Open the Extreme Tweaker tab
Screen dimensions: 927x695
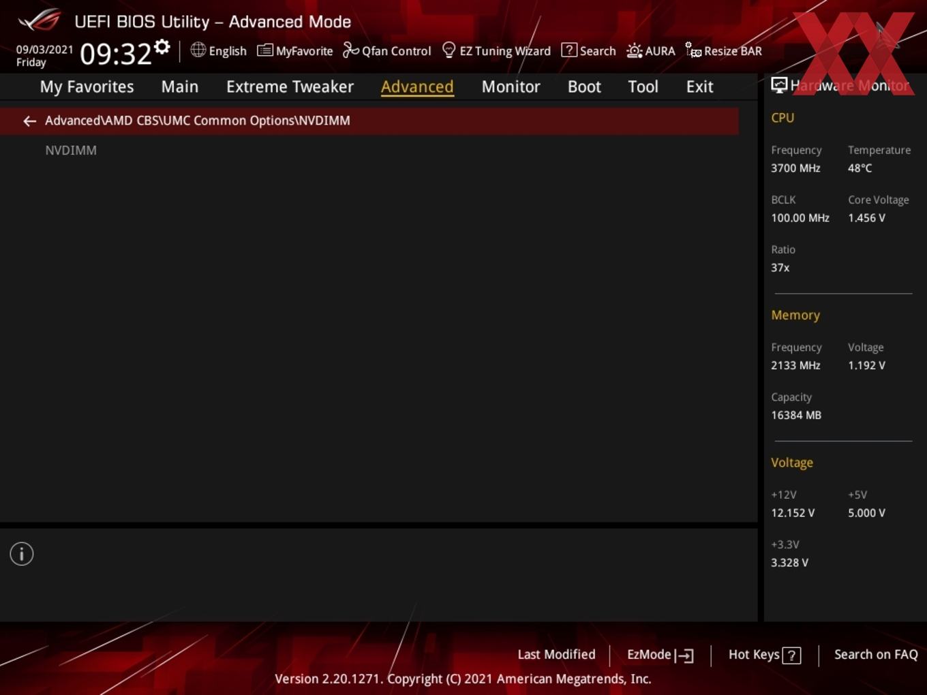[x=290, y=87]
